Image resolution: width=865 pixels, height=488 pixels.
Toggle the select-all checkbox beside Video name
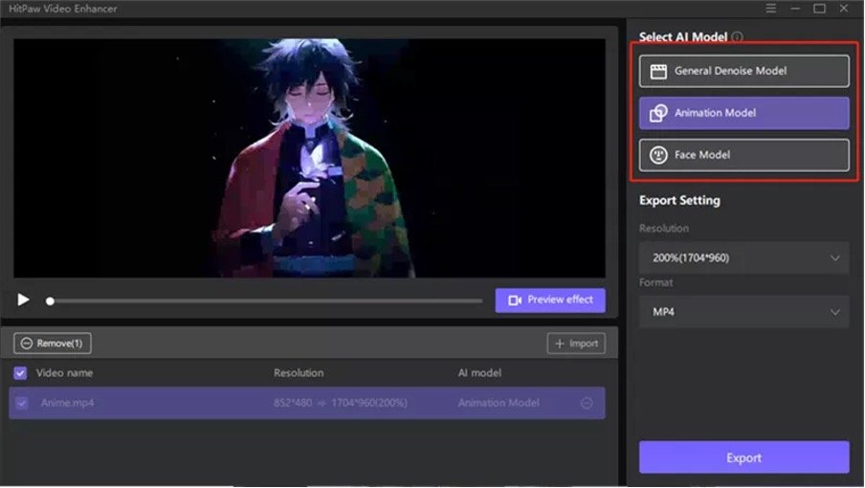pos(20,373)
